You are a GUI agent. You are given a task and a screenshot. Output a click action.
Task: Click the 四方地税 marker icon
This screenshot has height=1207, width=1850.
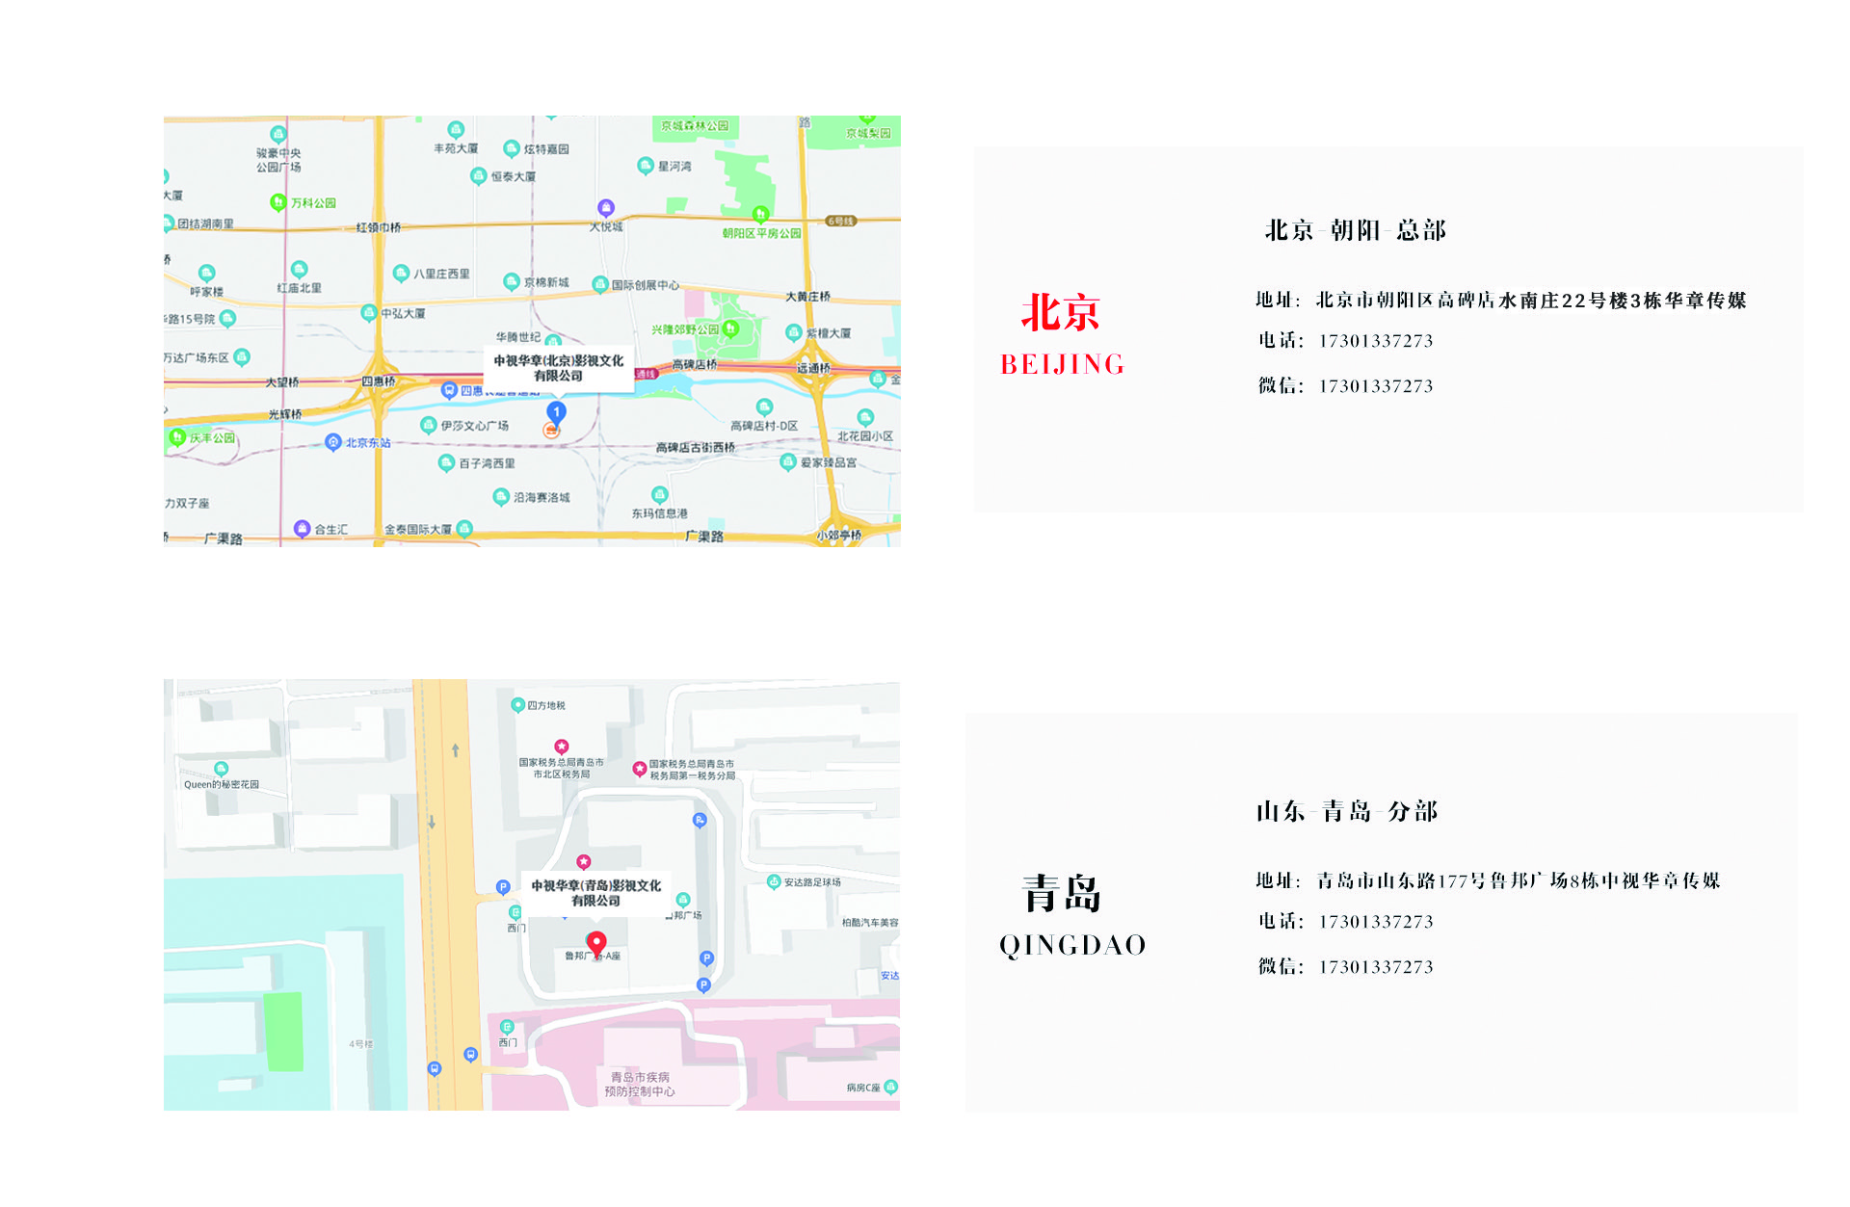click(x=518, y=705)
